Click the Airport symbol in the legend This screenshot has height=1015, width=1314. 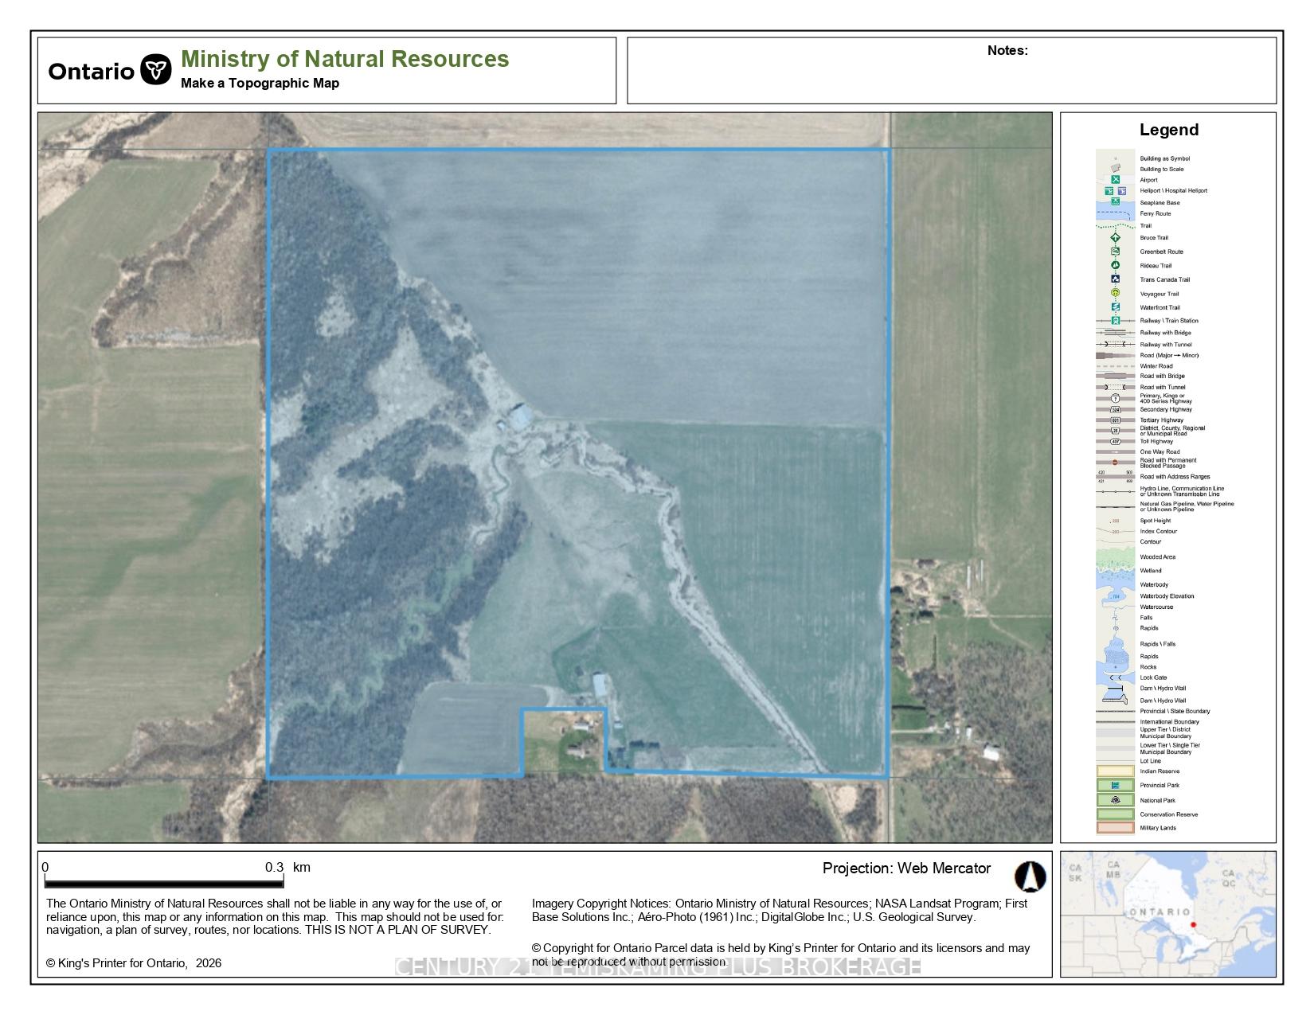click(1116, 180)
